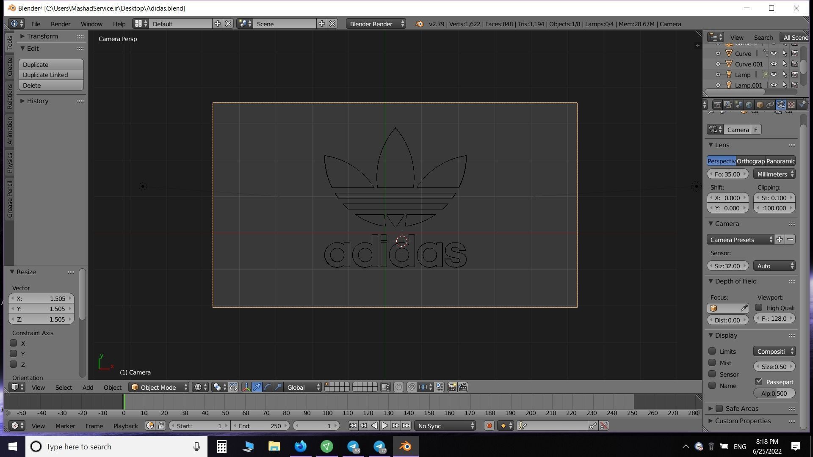Click the Delete button
Screen dimensions: 813x457
(x=51, y=85)
